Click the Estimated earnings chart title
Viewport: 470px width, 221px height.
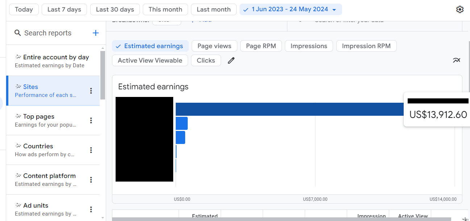click(x=153, y=87)
